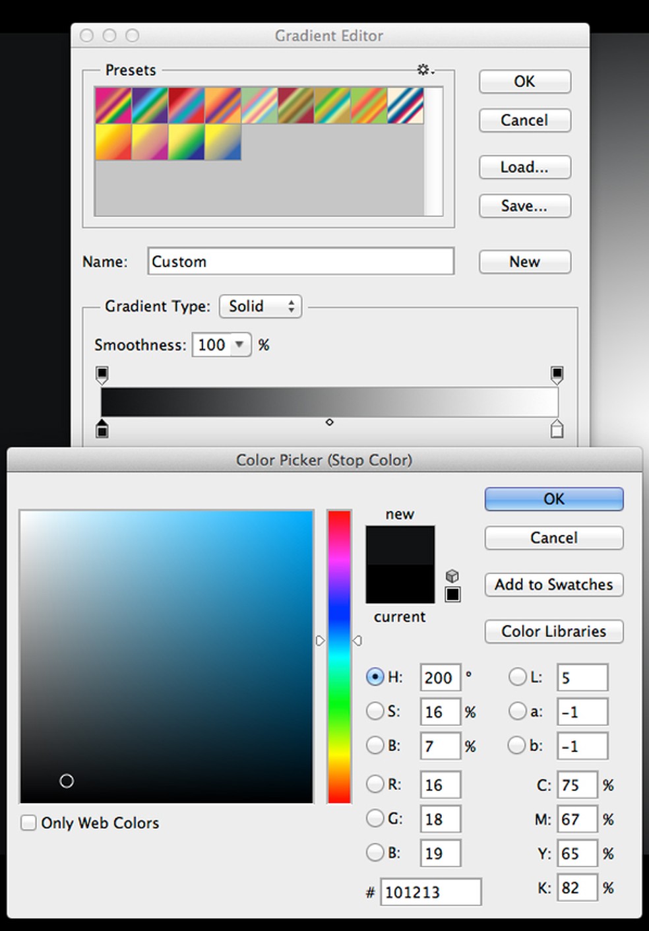
Task: Click the Load... button
Action: point(524,167)
